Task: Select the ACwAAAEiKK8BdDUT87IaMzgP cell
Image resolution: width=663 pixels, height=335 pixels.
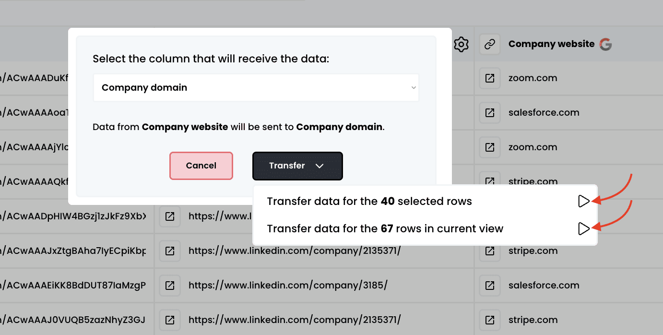Action: point(73,286)
